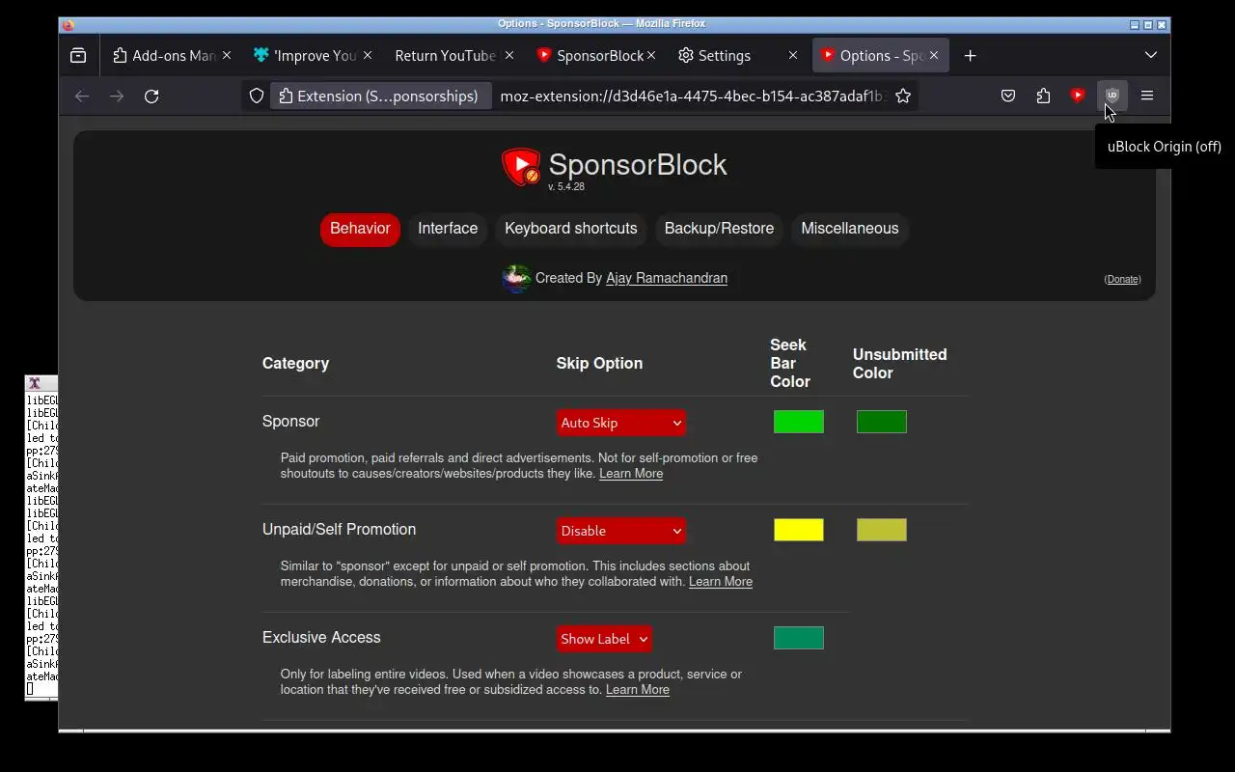Image resolution: width=1235 pixels, height=772 pixels.
Task: Open the Miscellaneous options tab
Action: pyautogui.click(x=850, y=229)
